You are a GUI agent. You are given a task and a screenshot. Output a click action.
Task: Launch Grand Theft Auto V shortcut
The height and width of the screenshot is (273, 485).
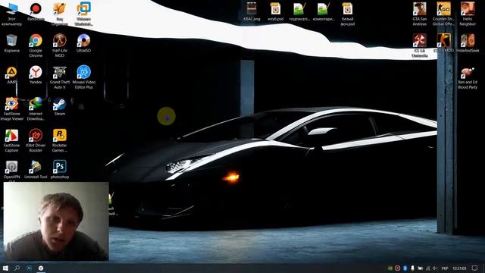[59, 77]
